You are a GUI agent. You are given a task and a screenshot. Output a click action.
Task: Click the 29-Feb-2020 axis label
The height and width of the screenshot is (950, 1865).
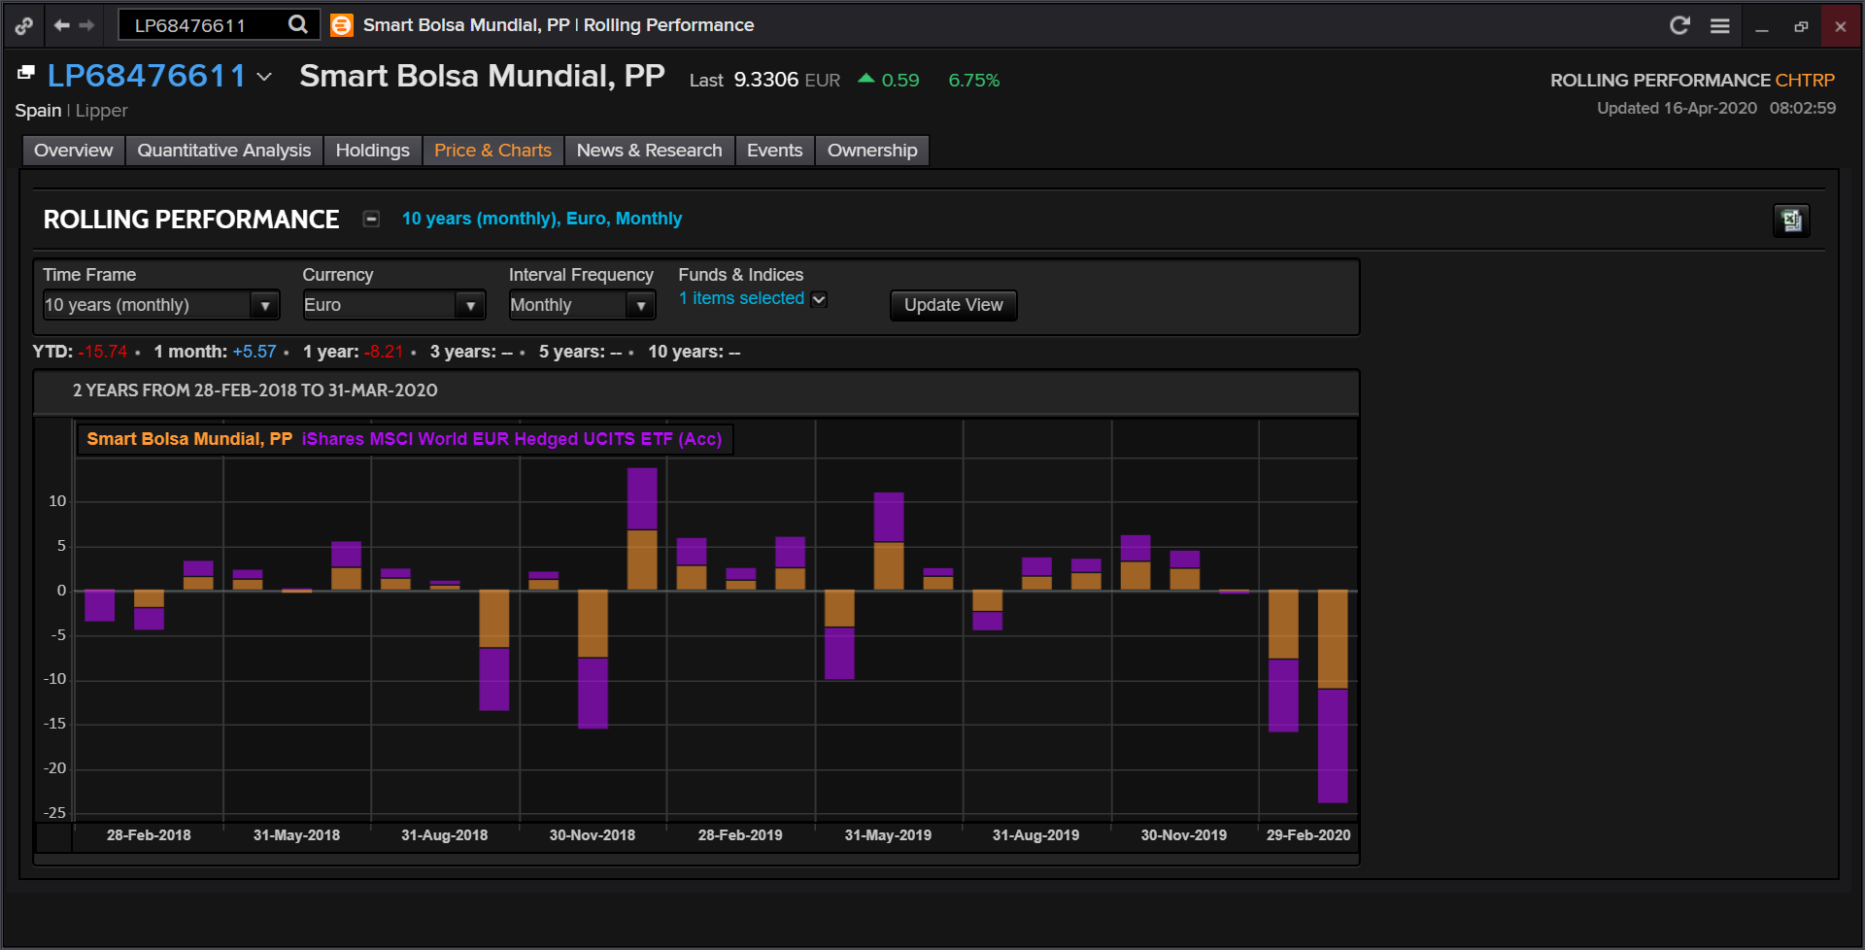point(1308,835)
